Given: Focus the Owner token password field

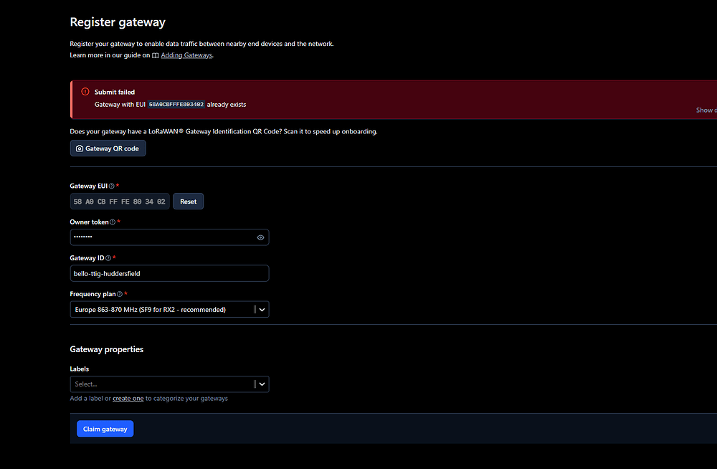Looking at the screenshot, I should (169, 237).
